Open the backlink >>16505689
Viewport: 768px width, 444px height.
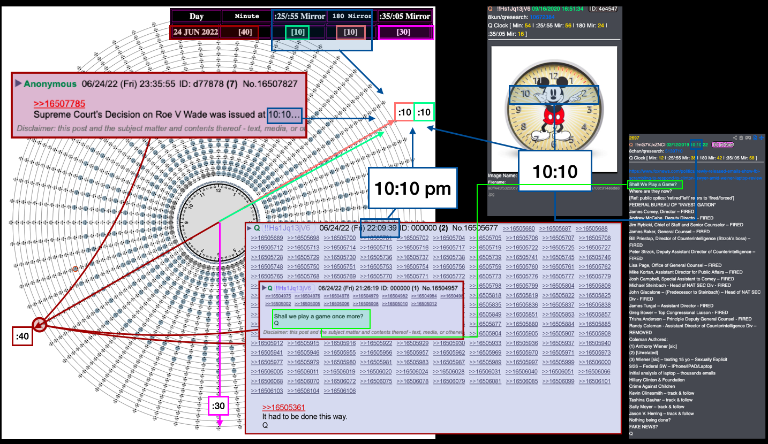267,238
